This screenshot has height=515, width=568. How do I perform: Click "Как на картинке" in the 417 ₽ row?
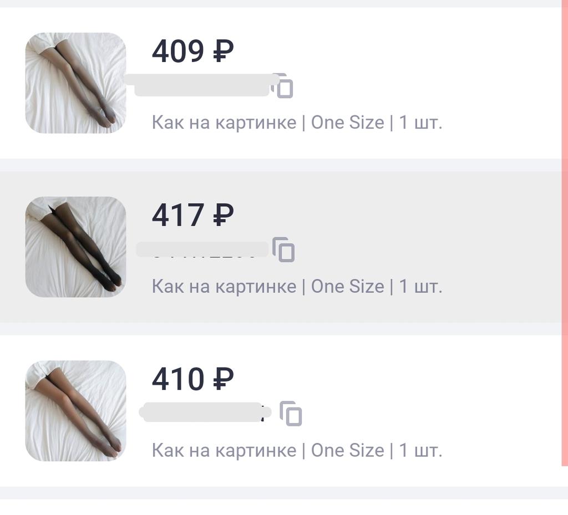click(224, 287)
